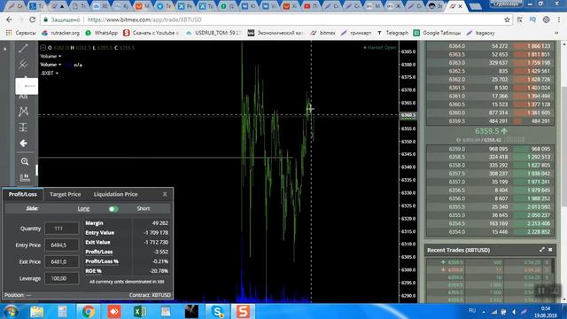Image resolution: width=567 pixels, height=319 pixels.
Task: Click the Quantity input field
Action: 61,229
